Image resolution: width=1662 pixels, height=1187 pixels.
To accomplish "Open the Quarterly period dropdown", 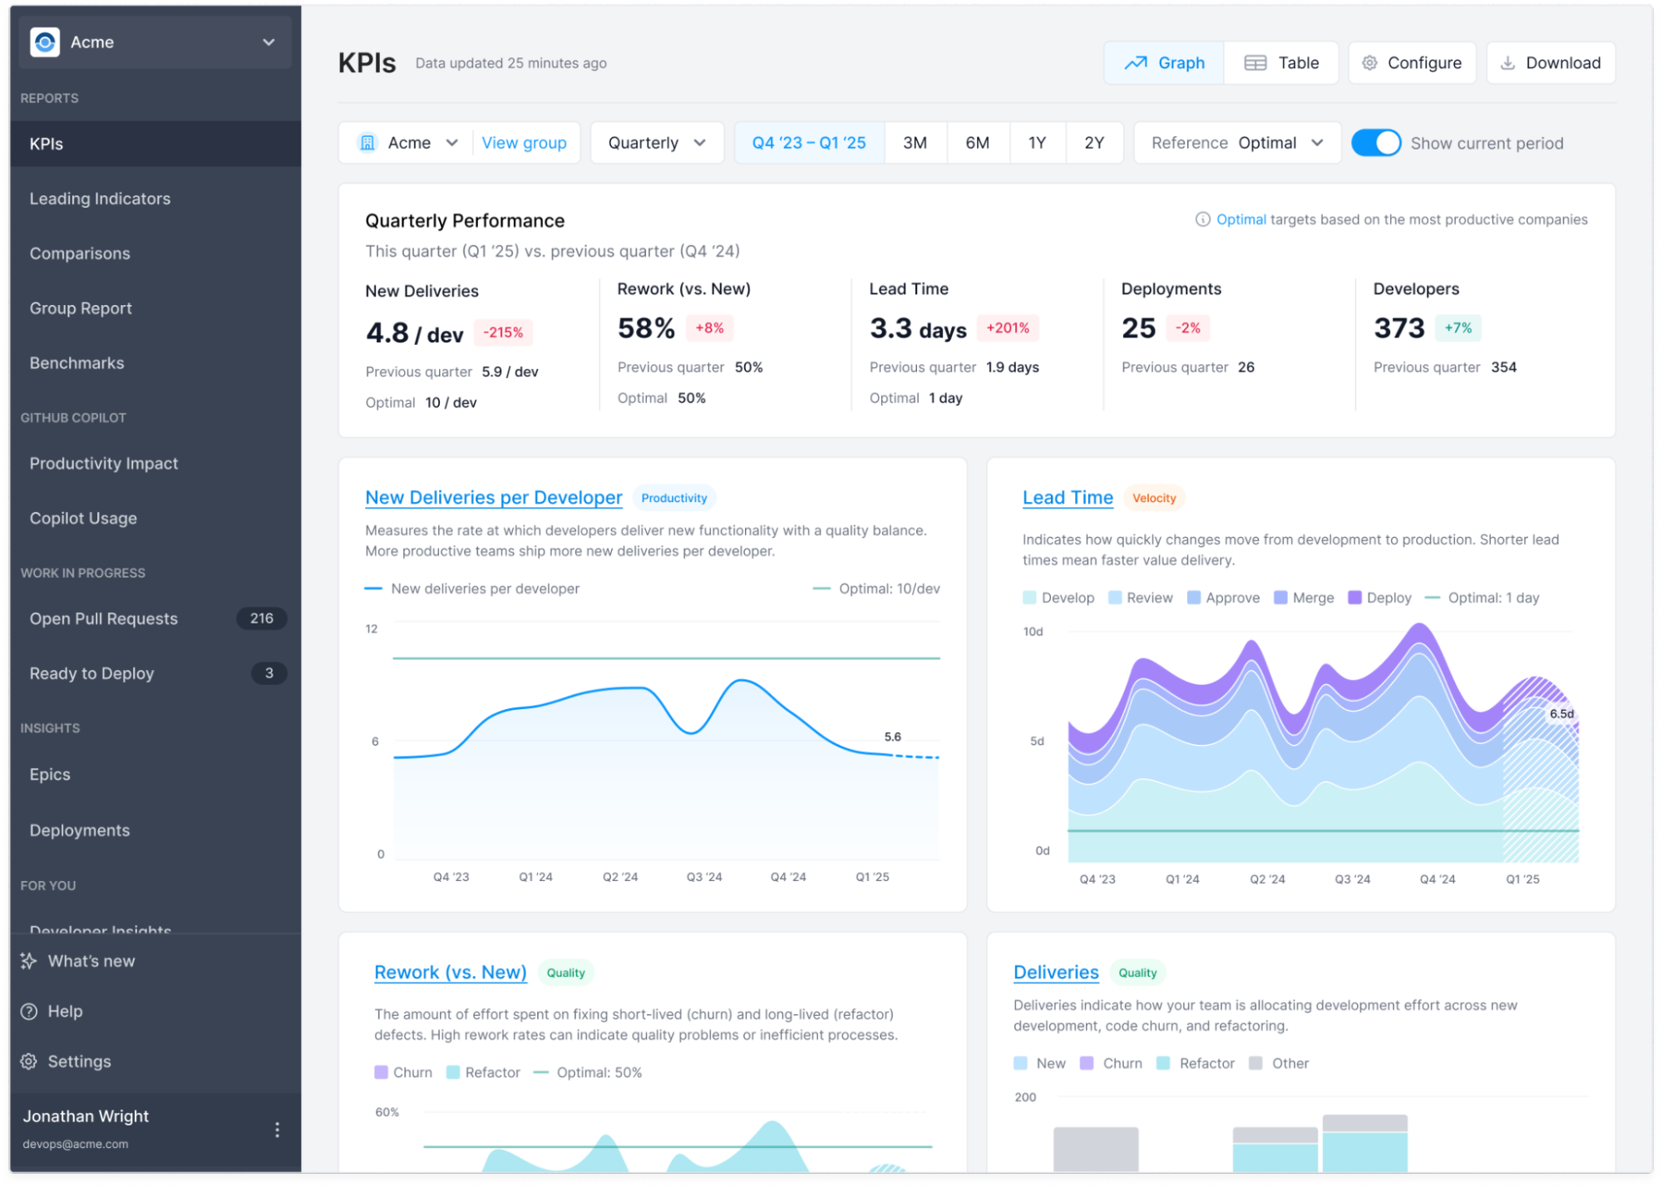I will (657, 142).
